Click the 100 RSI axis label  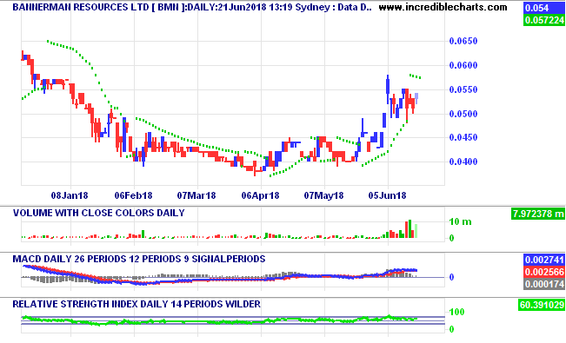(x=456, y=312)
